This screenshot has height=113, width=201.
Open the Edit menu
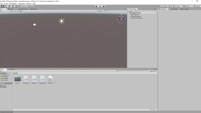click(2, 3)
